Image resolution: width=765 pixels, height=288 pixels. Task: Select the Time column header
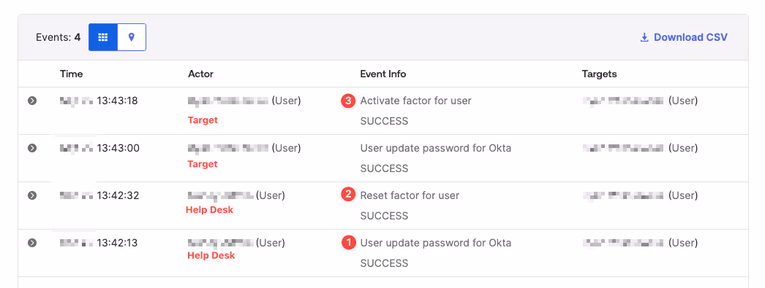(71, 74)
